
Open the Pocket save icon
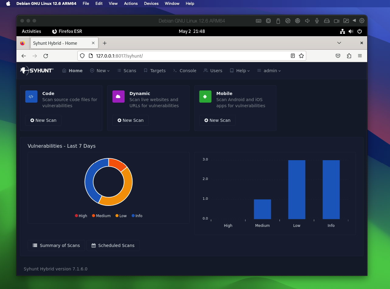pos(338,56)
